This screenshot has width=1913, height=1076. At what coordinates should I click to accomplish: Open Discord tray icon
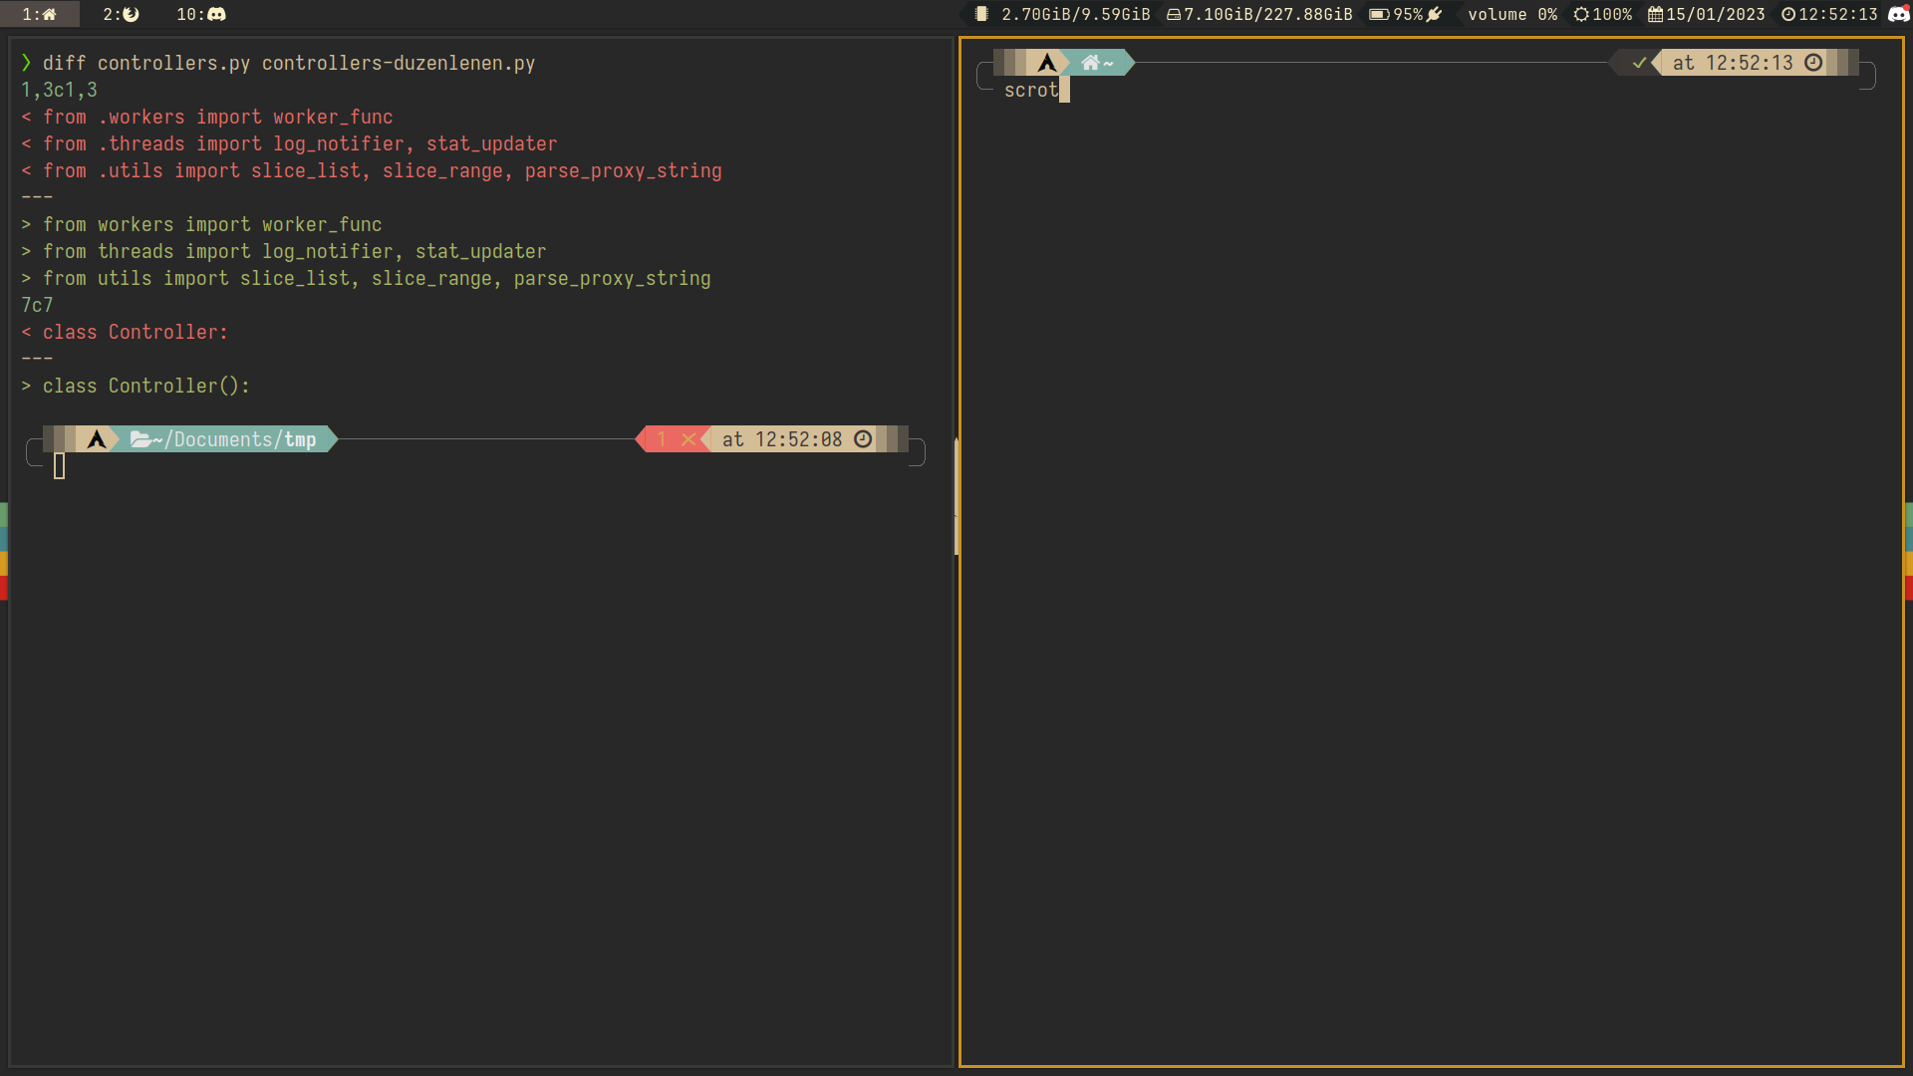pyautogui.click(x=1898, y=14)
